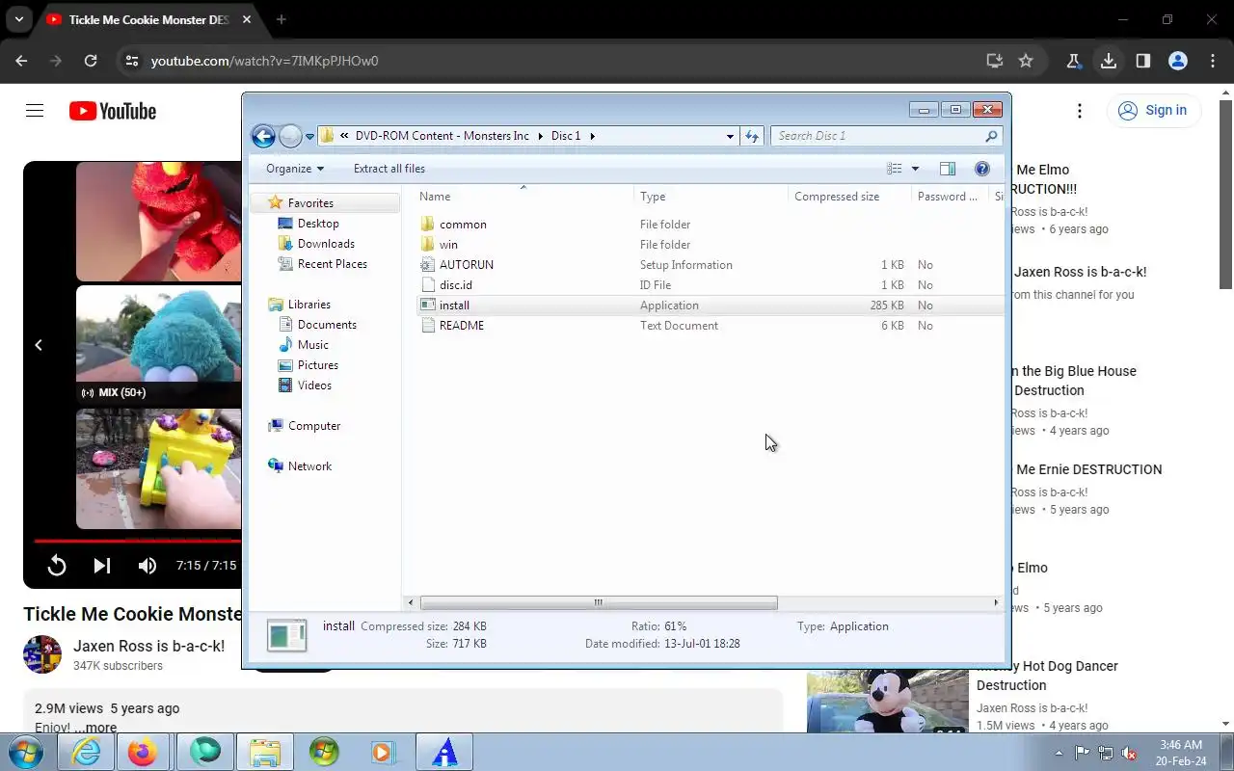This screenshot has height=771, width=1234.
Task: Click the YouTube Sign in button
Action: 1153,111
